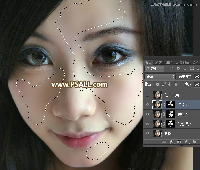Select the 盖印 轮廓 layer thumbnail
The image size is (200, 170).
157,95
